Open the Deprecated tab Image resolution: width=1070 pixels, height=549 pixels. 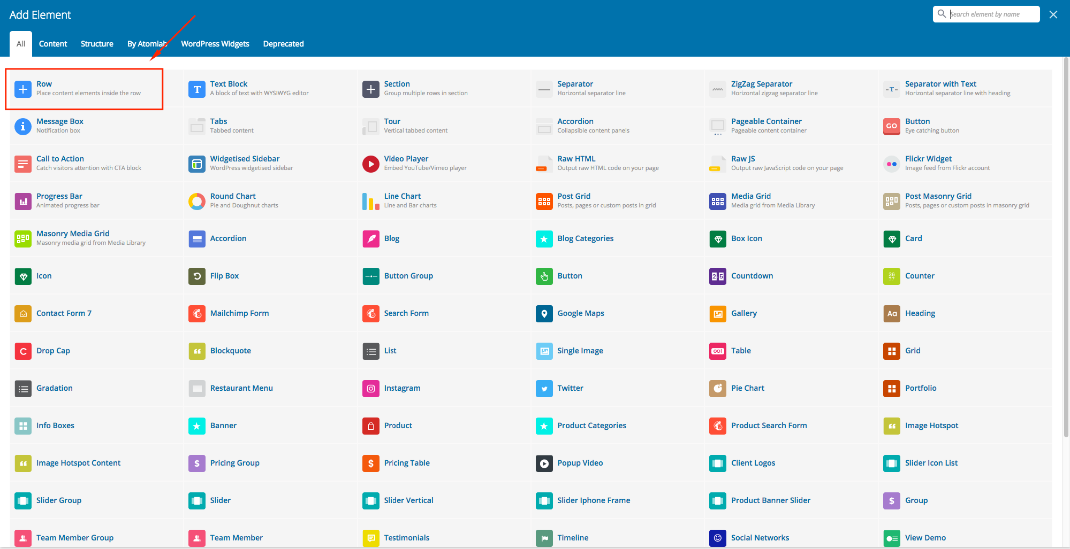point(283,44)
